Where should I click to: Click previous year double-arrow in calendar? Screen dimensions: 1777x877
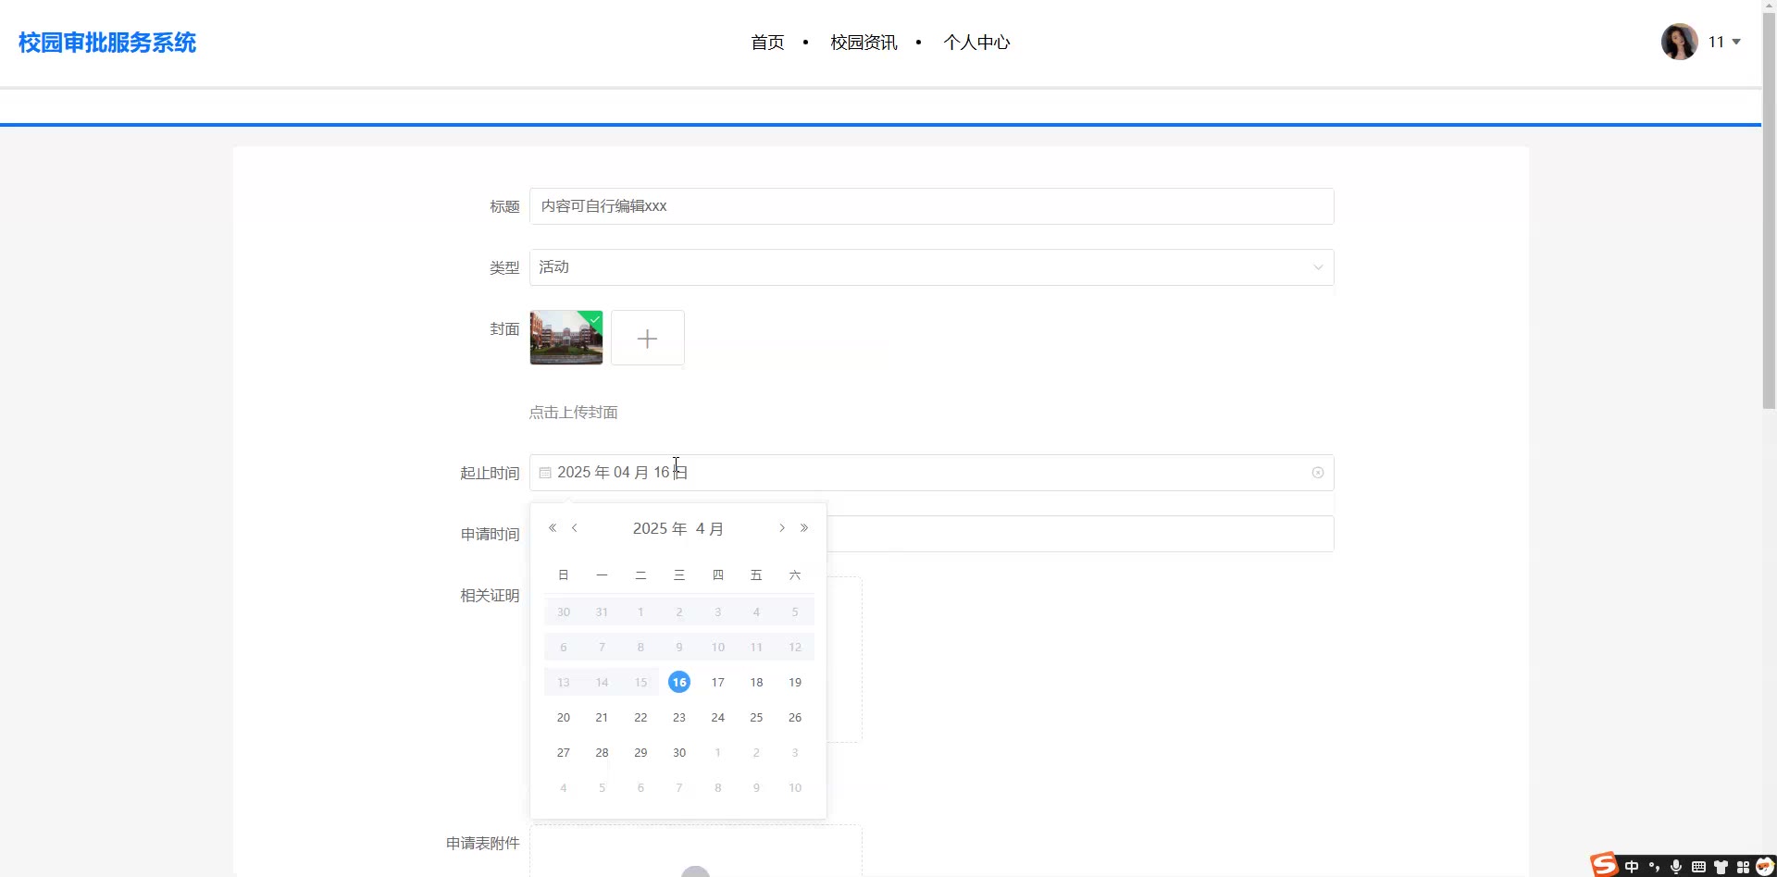pyautogui.click(x=553, y=528)
